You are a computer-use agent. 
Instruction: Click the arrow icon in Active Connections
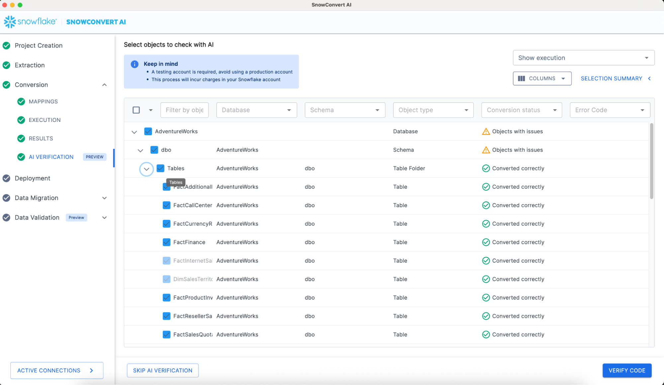pyautogui.click(x=92, y=370)
